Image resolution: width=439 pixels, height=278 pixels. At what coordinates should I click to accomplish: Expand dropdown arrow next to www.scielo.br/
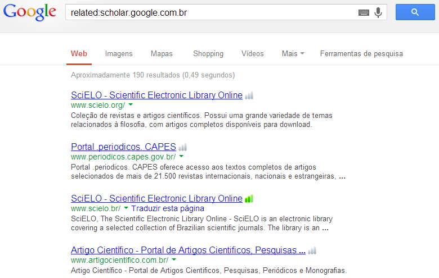point(126,208)
